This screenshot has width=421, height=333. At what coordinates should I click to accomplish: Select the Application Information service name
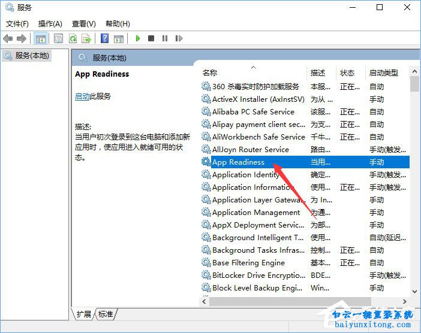click(x=253, y=187)
